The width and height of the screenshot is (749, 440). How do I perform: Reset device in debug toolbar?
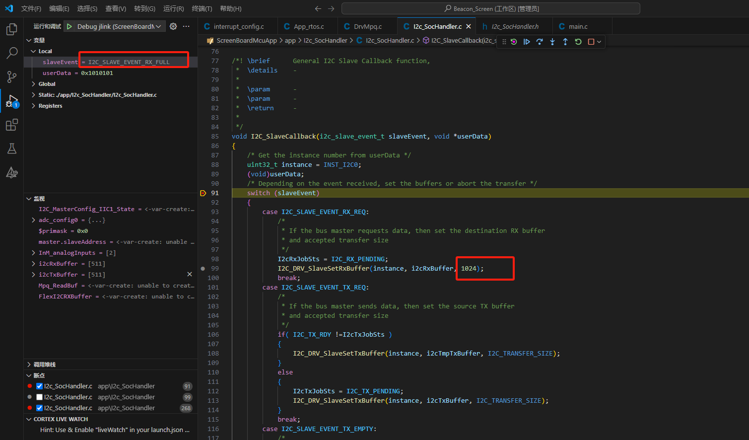(x=514, y=42)
